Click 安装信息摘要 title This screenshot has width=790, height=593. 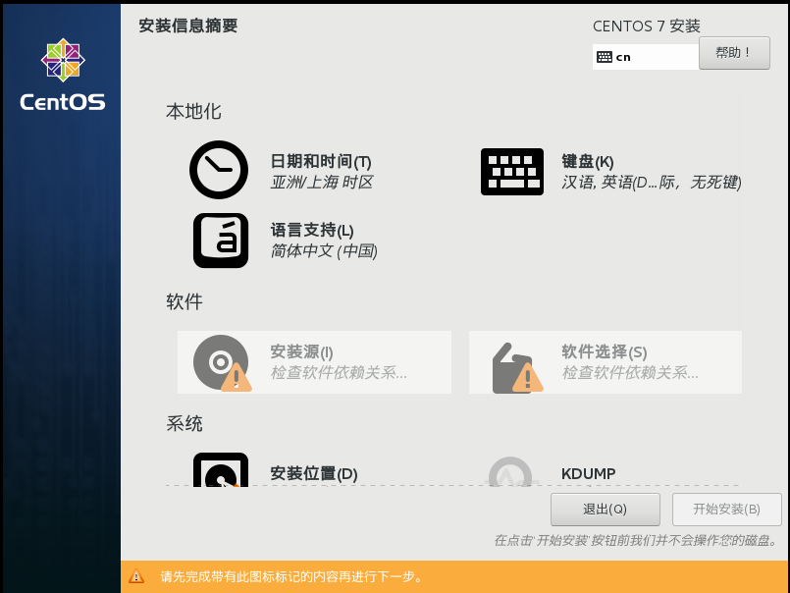click(187, 26)
